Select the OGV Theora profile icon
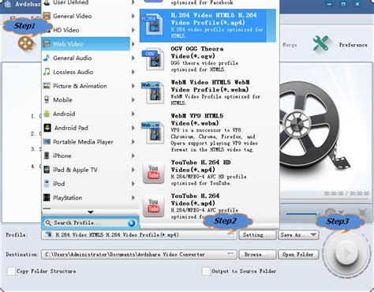The width and height of the screenshot is (374, 292). (x=153, y=59)
